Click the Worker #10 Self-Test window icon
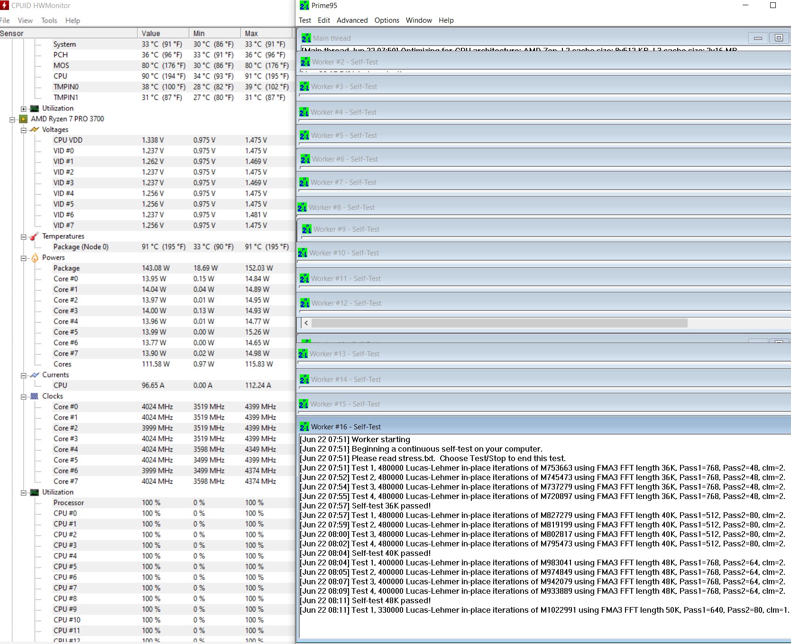Image resolution: width=791 pixels, height=644 pixels. pos(302,253)
